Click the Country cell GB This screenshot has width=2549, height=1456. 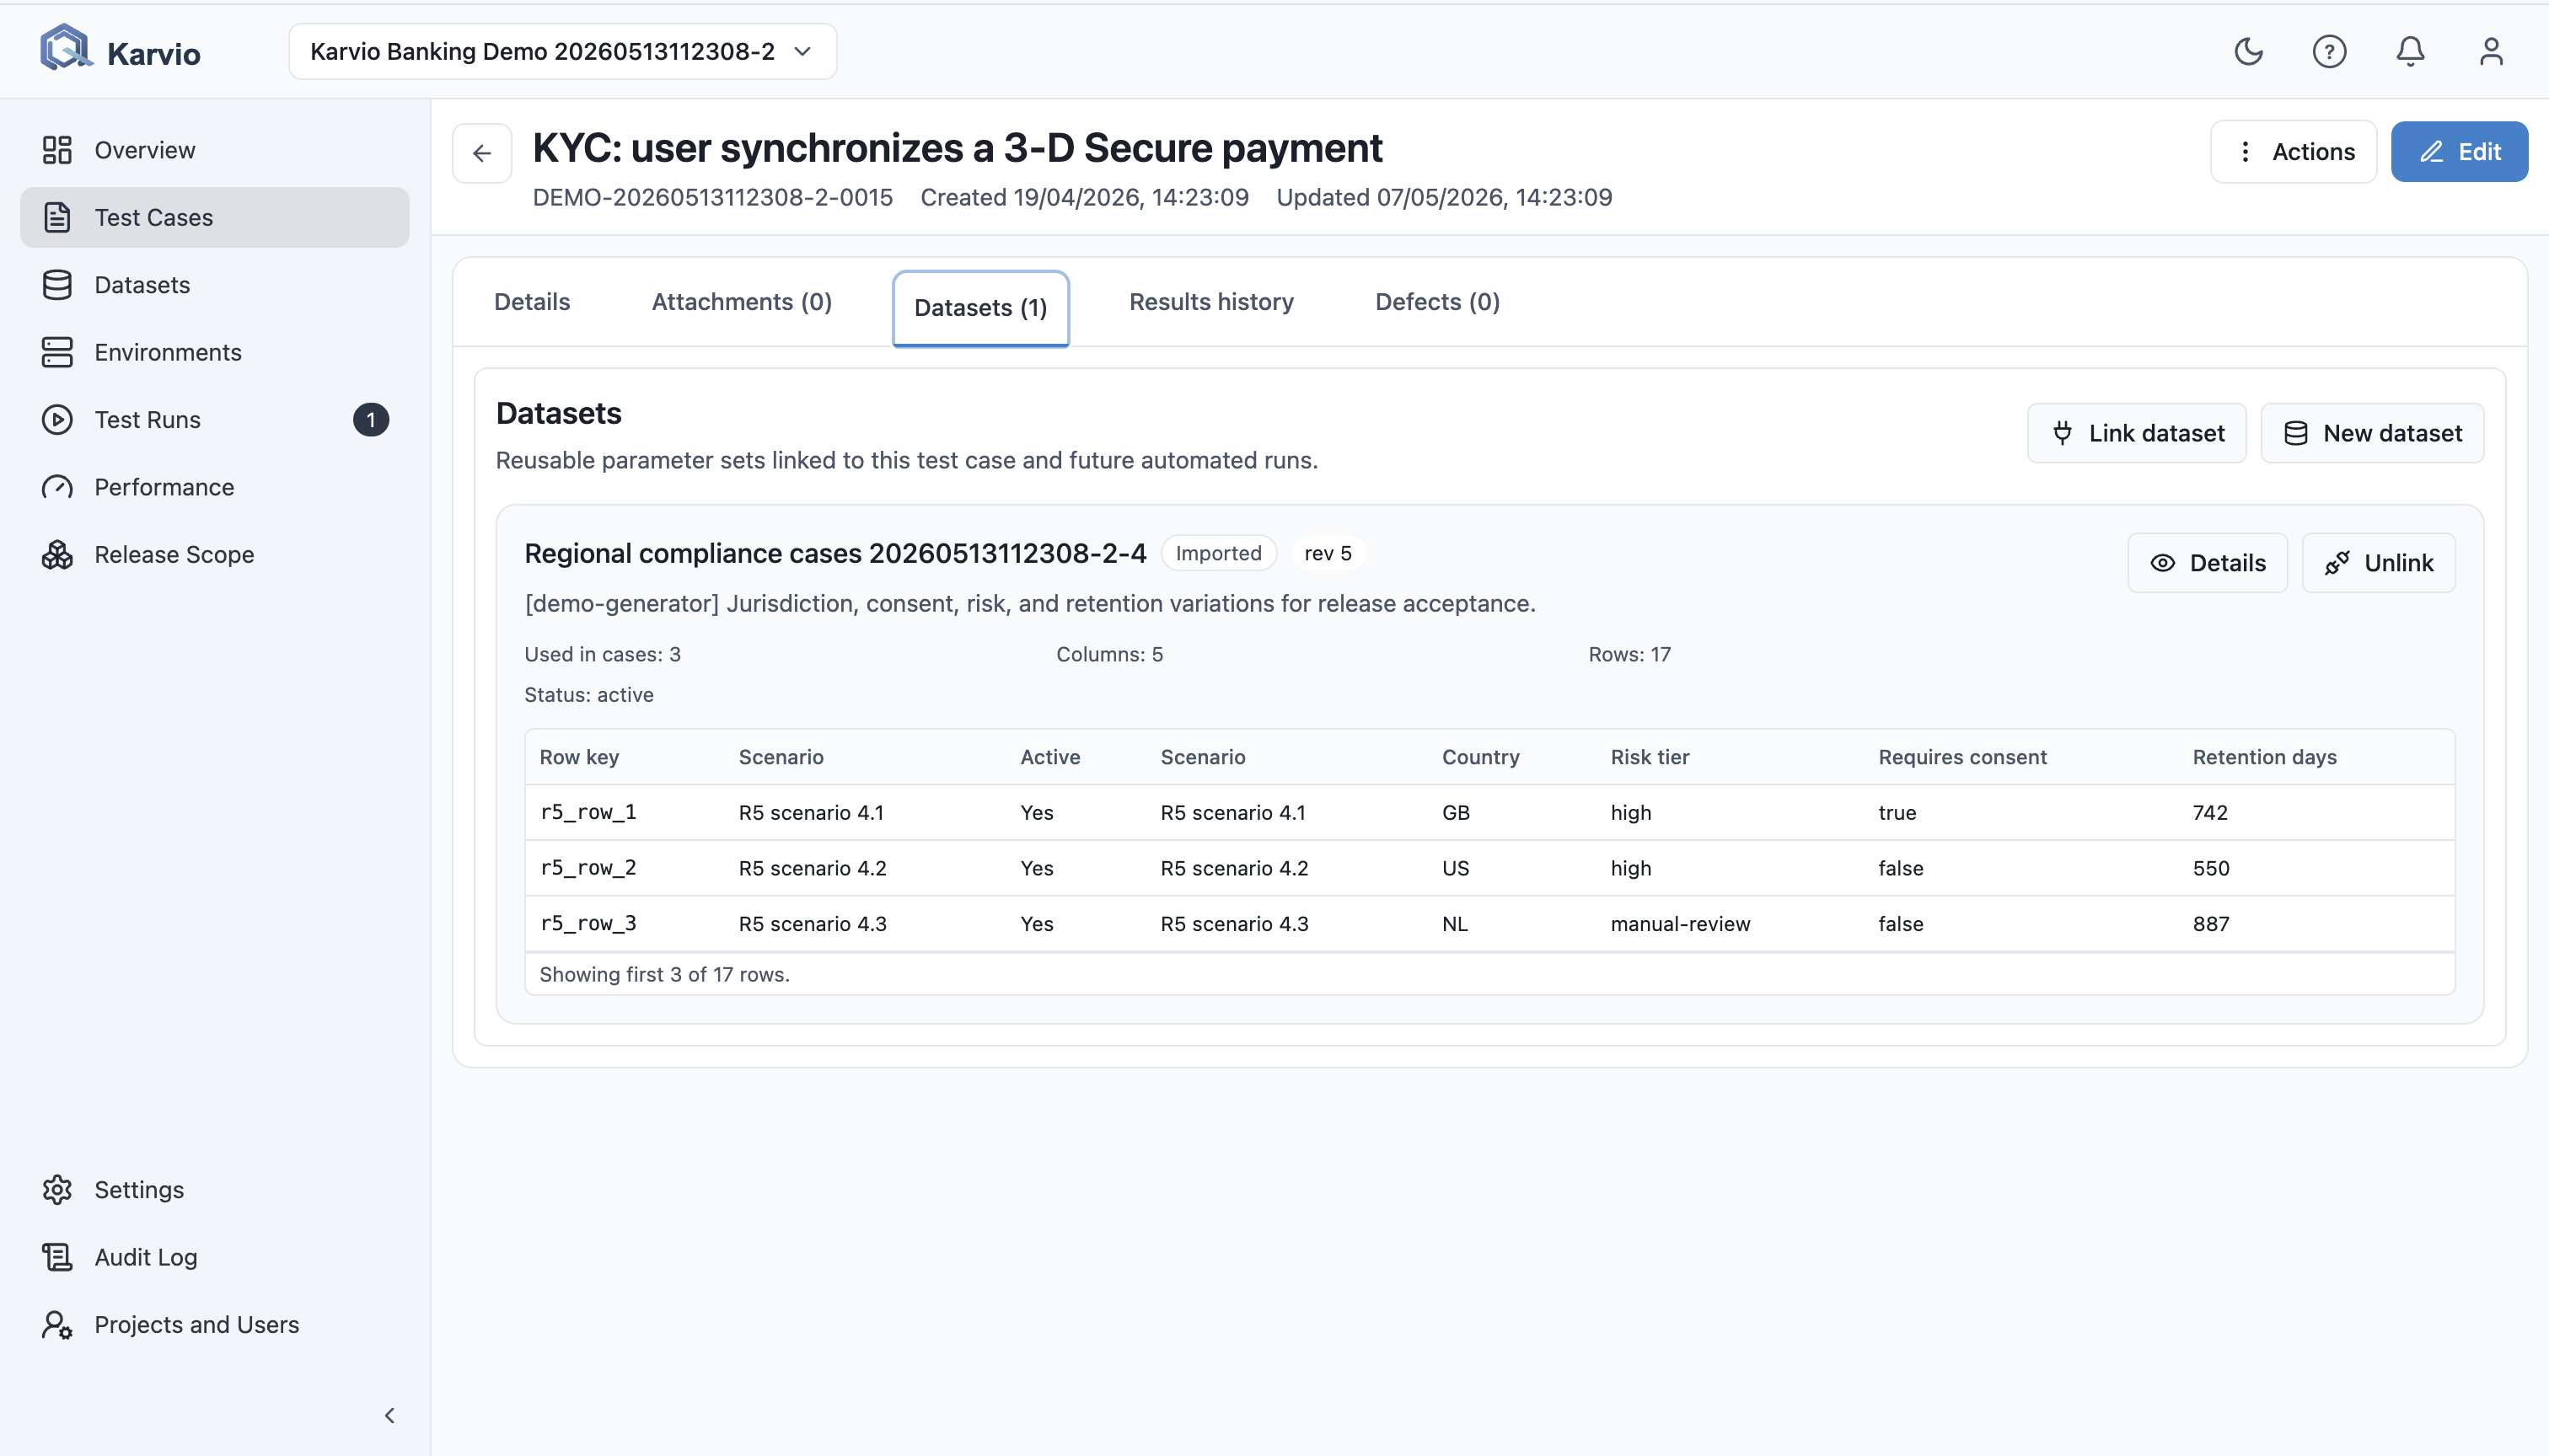tap(1456, 812)
